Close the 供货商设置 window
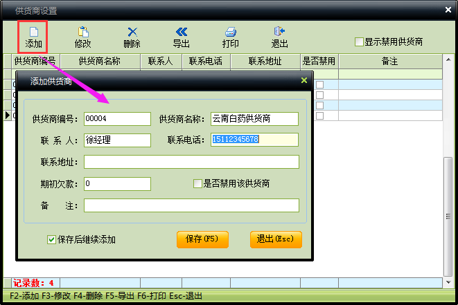The image size is (458, 305). pyautogui.click(x=448, y=10)
